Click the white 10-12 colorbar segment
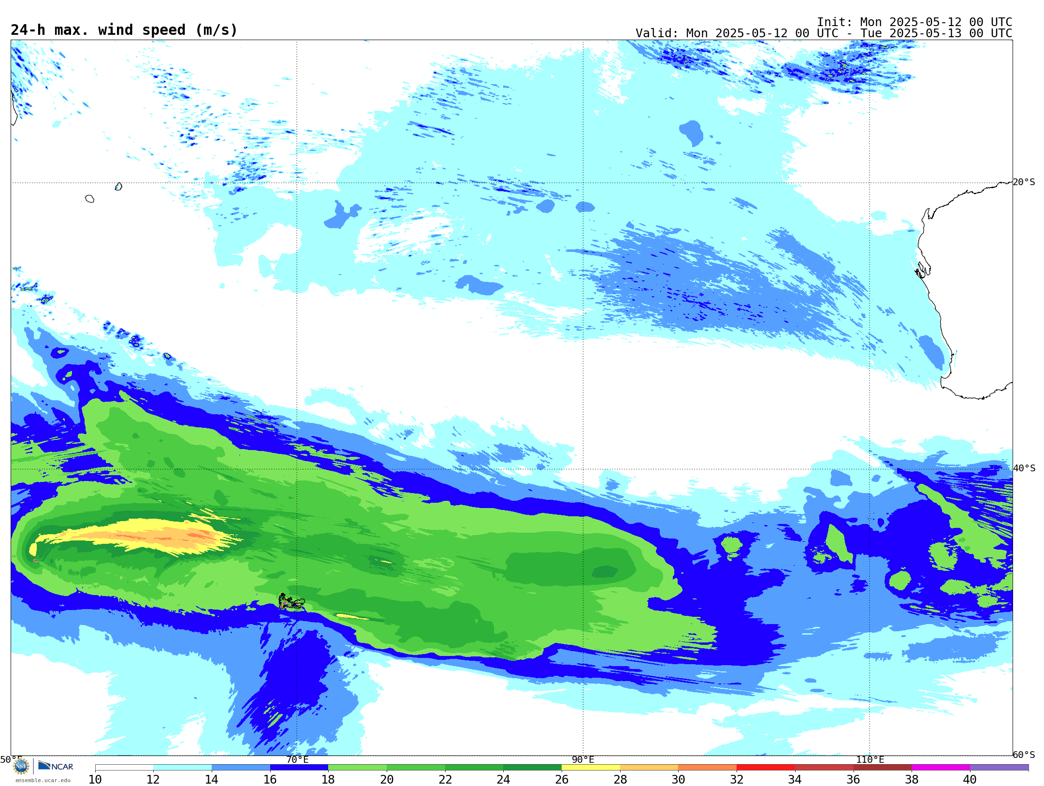Viewport: 1044px width, 786px height. coord(124,768)
